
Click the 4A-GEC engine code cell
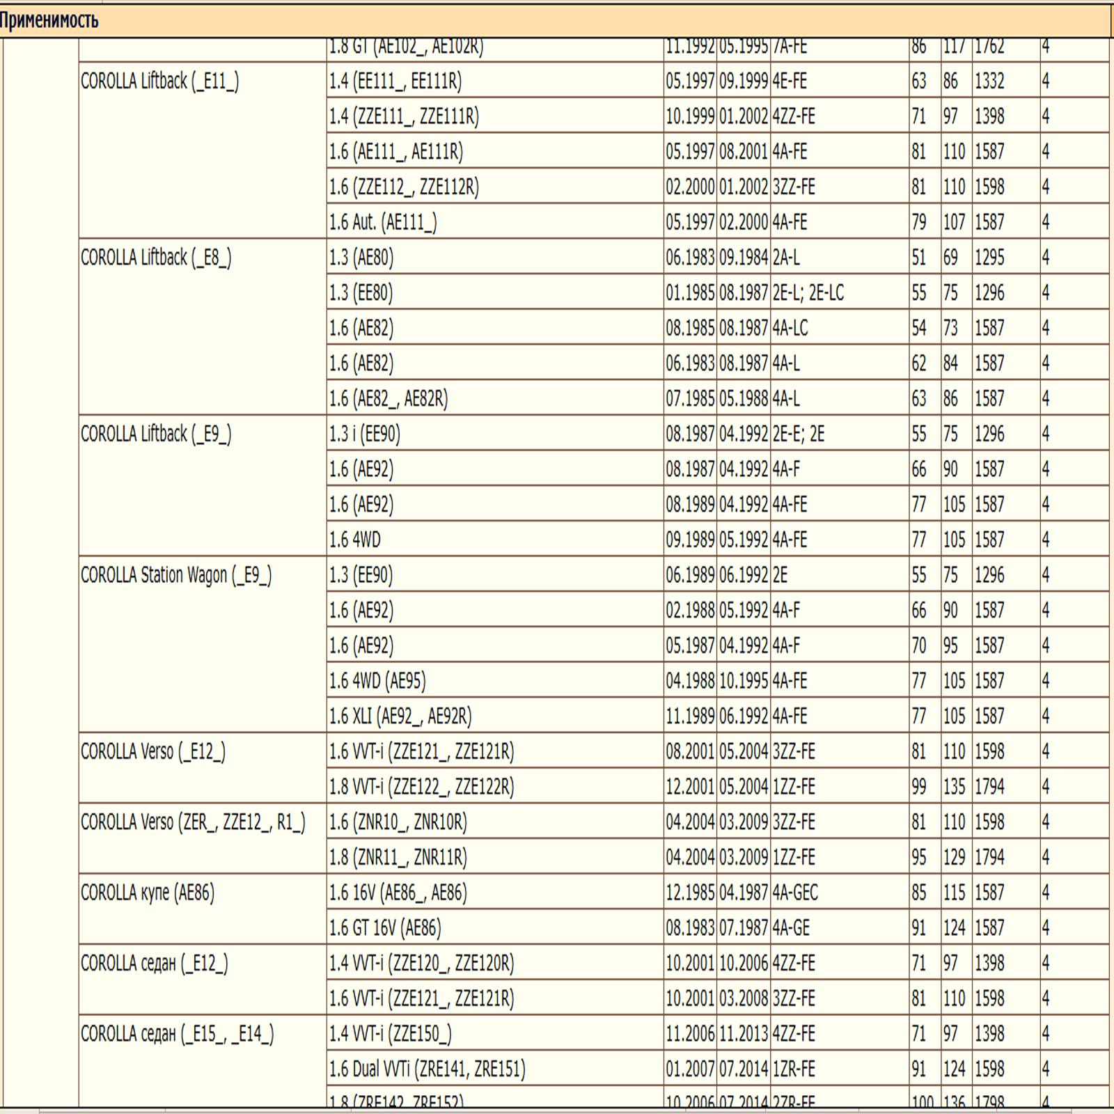click(795, 893)
